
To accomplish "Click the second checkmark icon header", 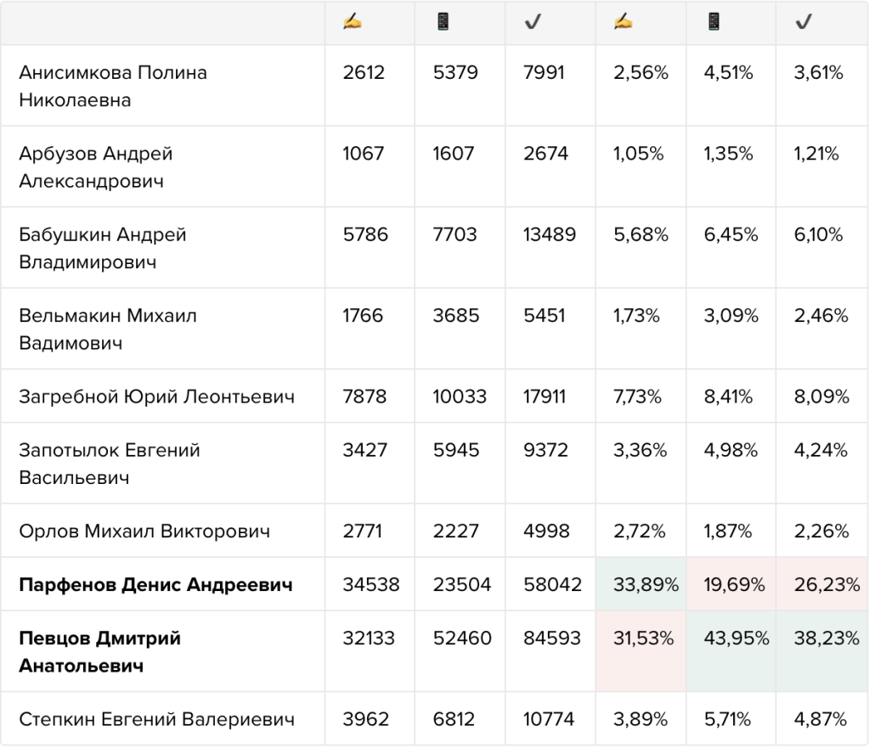I will 804,22.
